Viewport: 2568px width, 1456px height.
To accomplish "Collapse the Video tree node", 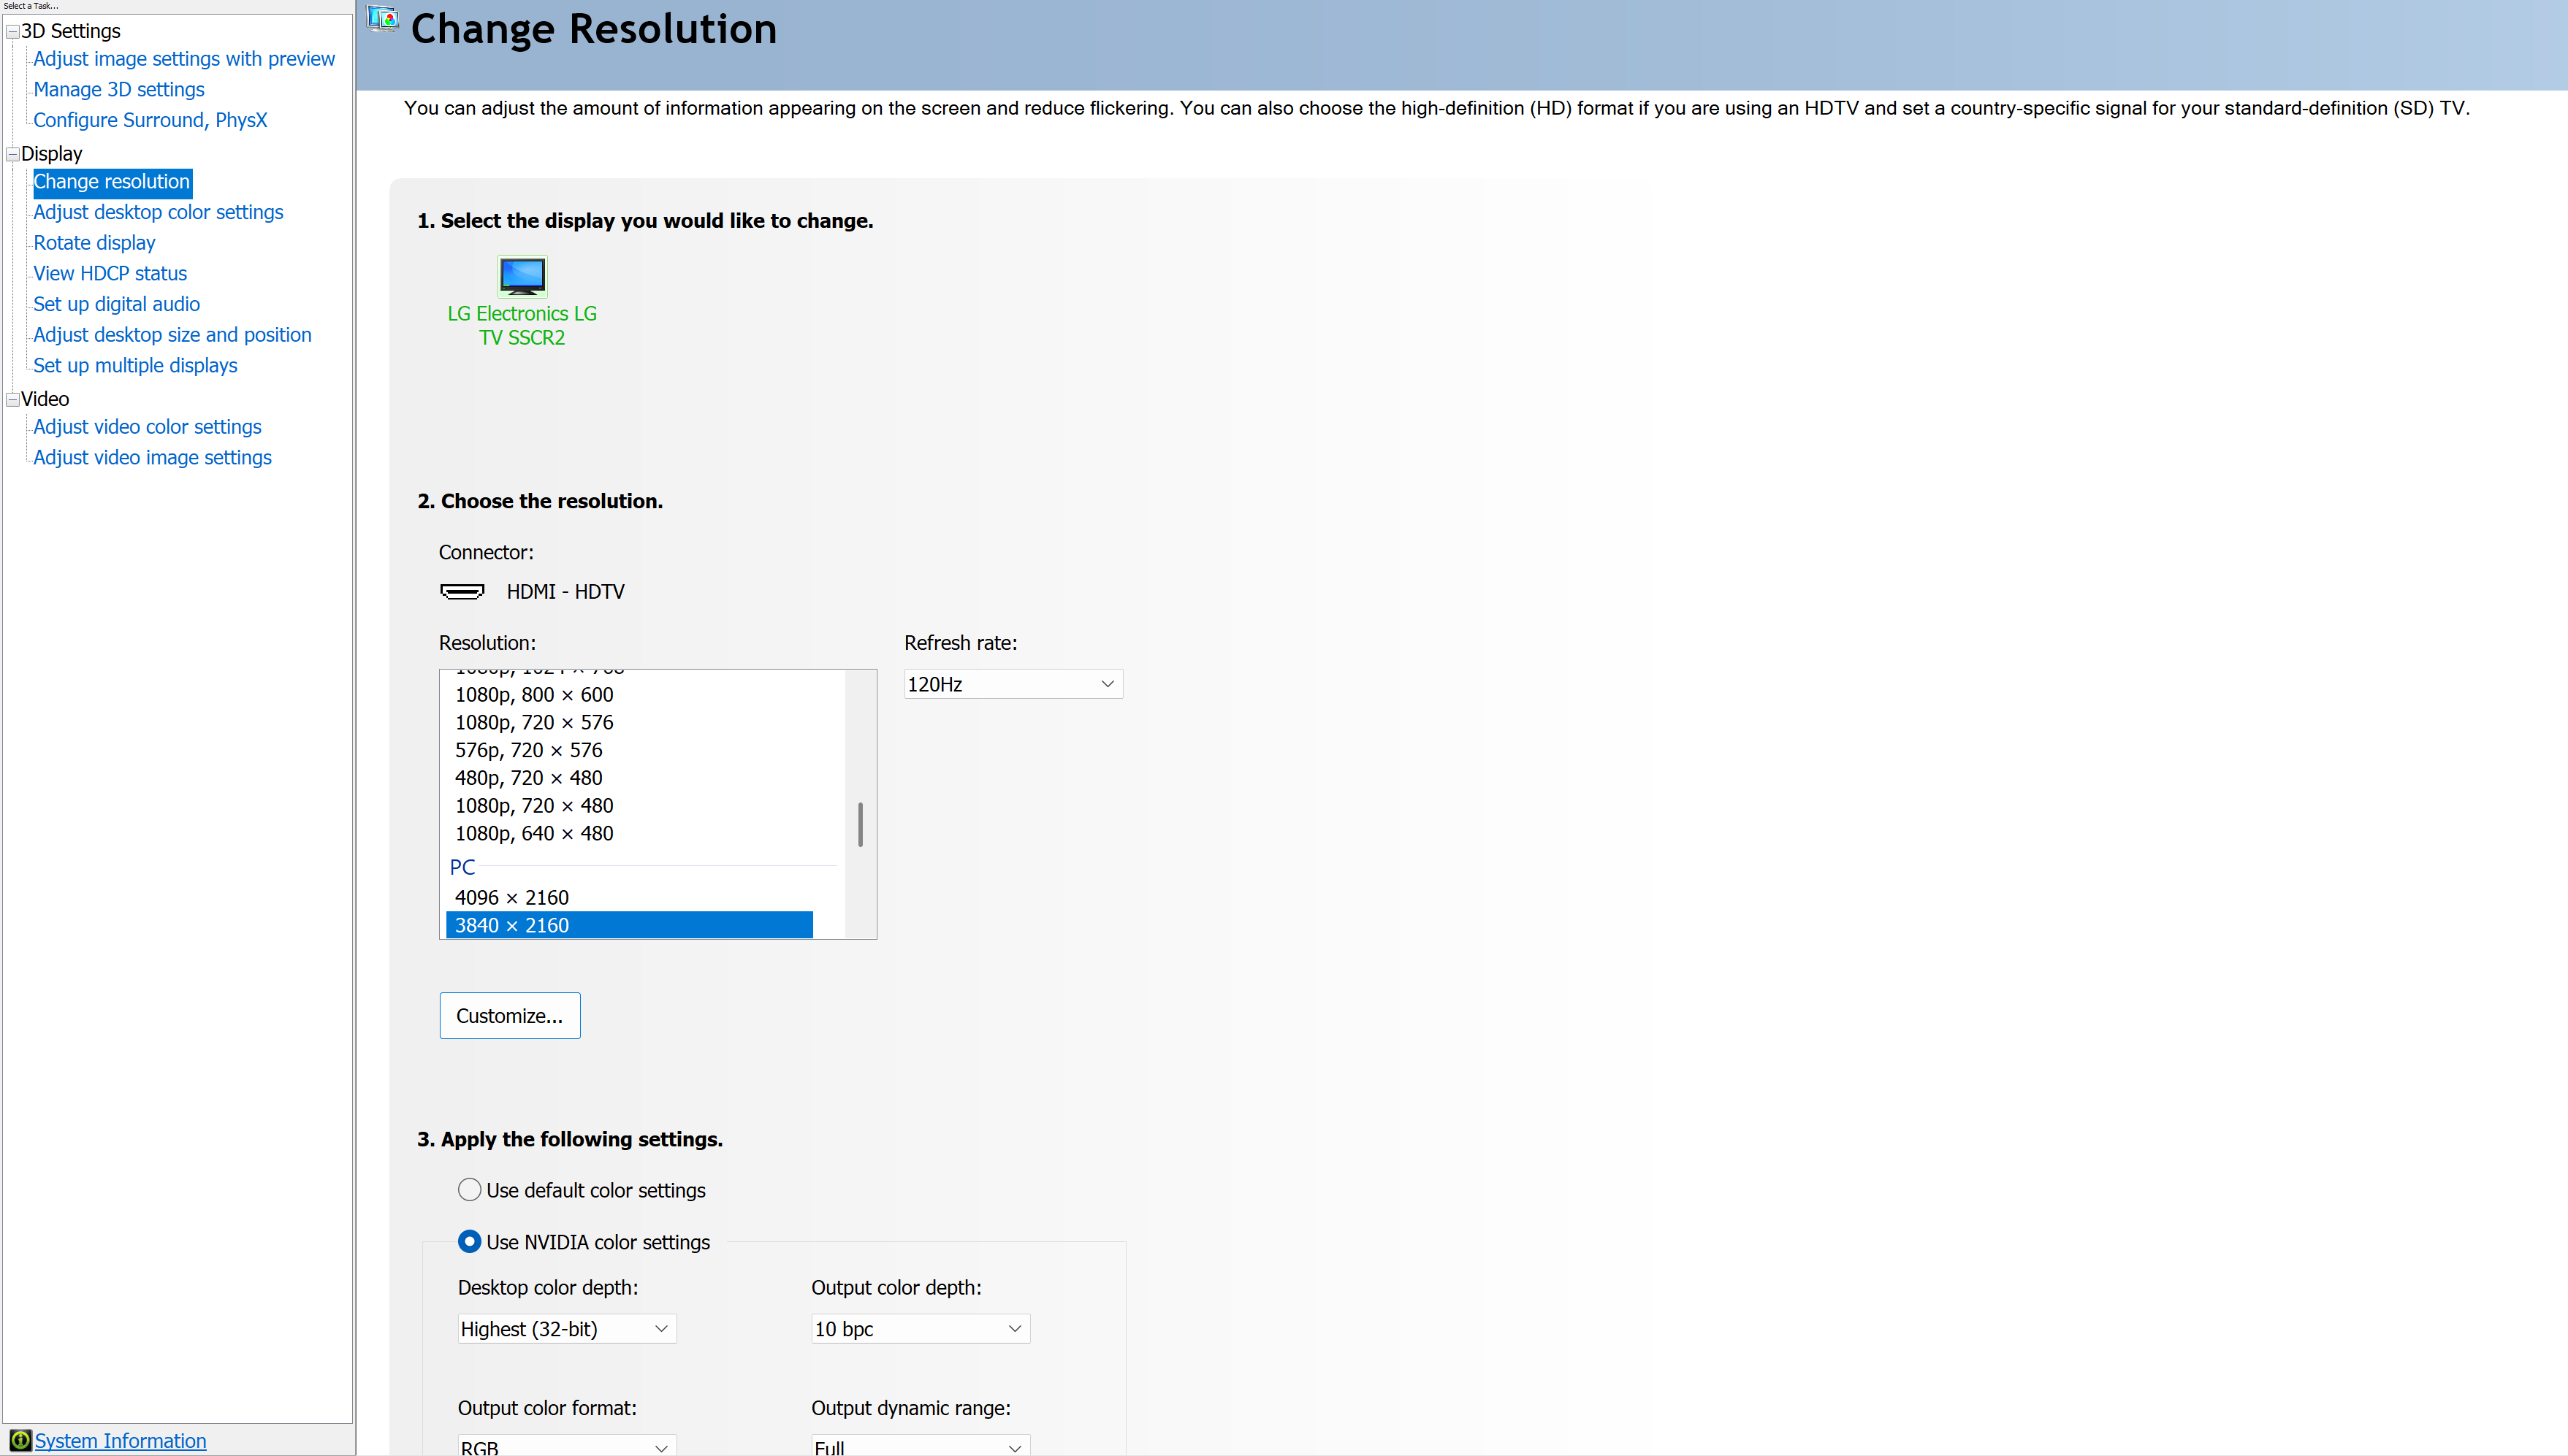I will [13, 399].
